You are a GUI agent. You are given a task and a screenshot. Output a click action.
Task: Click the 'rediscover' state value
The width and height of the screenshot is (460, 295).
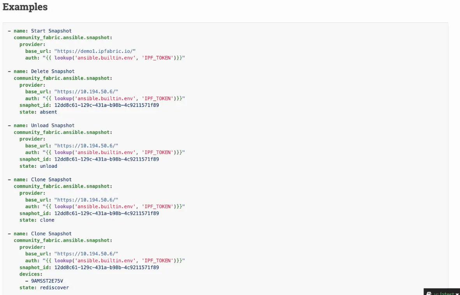(54, 288)
